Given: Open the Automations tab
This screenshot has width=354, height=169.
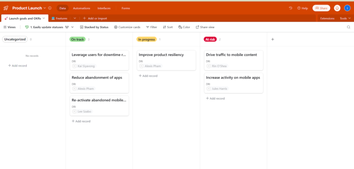Looking at the screenshot, I should 82,8.
